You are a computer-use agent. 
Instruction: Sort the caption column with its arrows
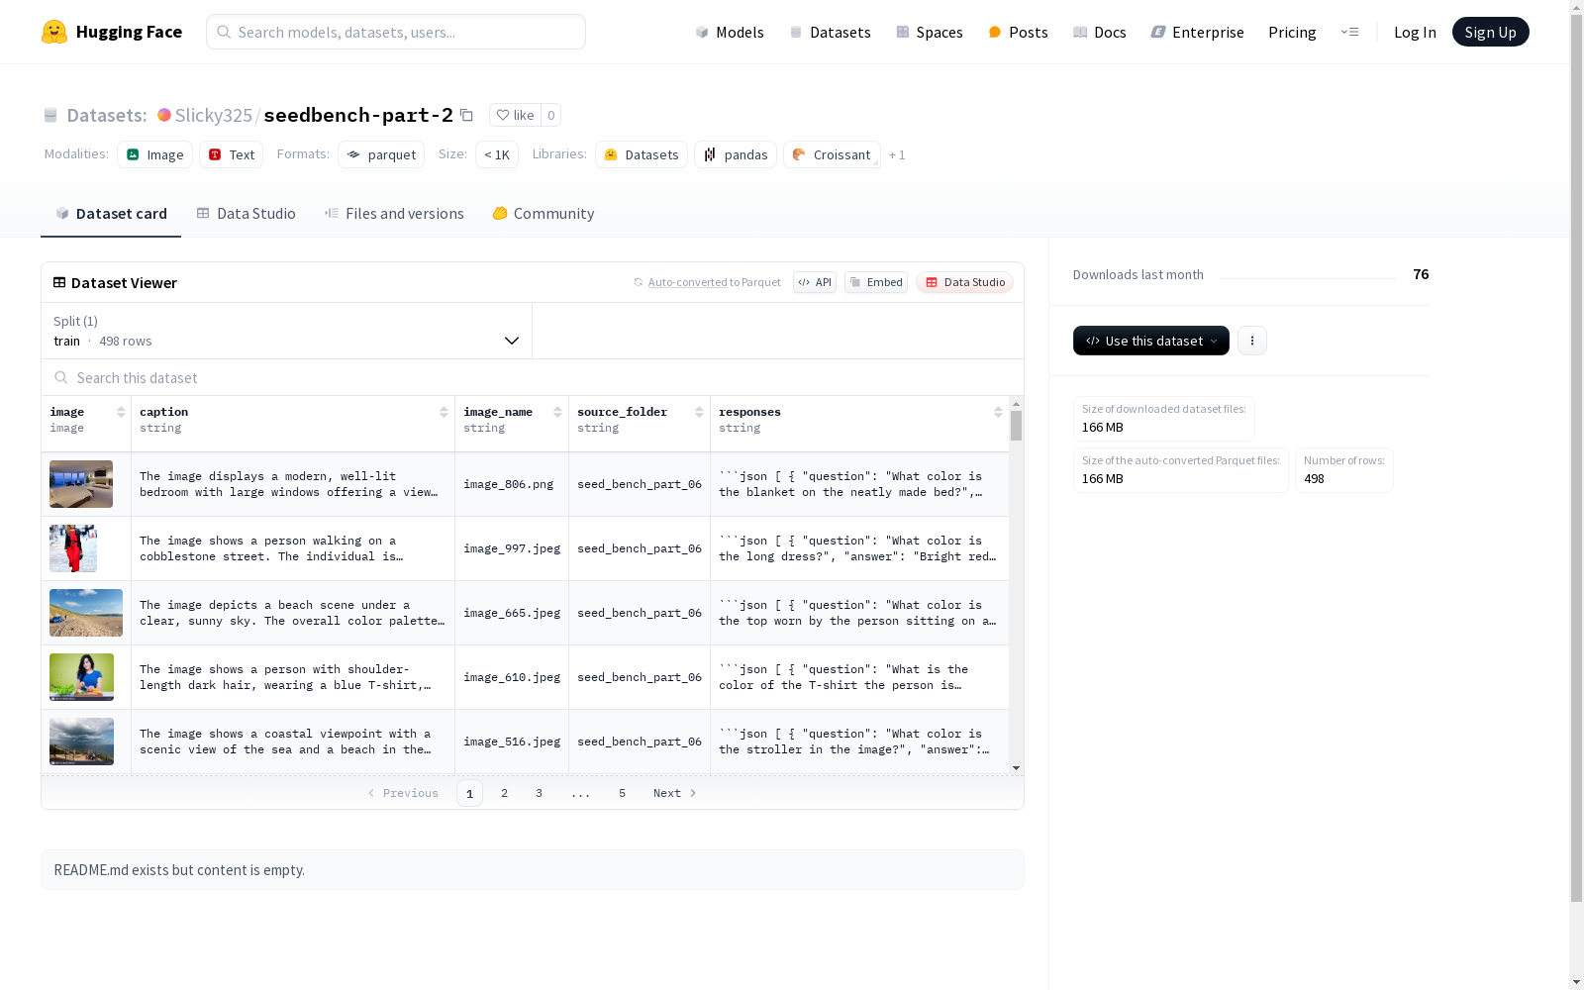(x=444, y=412)
